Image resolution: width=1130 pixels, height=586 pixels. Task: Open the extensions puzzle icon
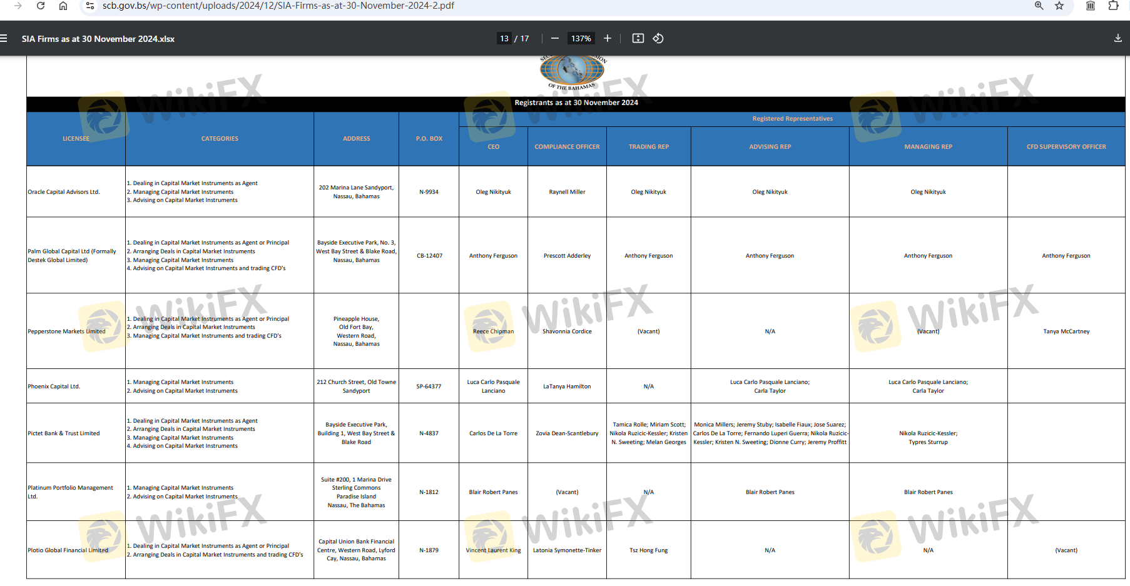(x=1113, y=6)
